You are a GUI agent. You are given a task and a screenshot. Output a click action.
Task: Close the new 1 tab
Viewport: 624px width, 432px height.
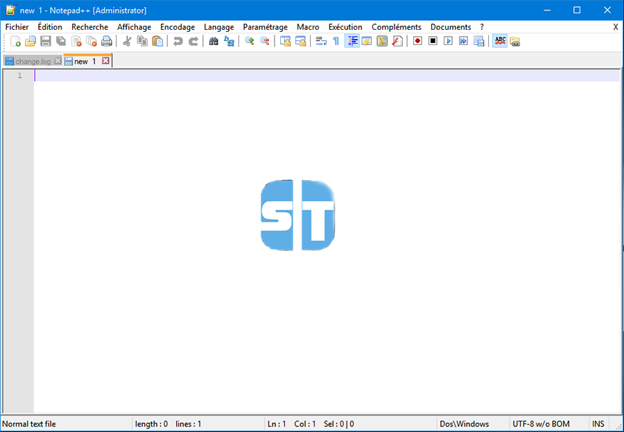105,61
